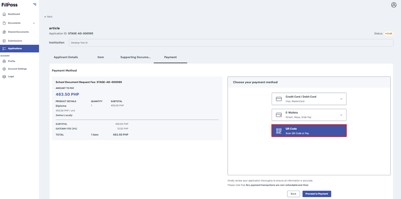Click the Shared Documents icon
Image resolution: width=401 pixels, height=199 pixels.
(4, 32)
